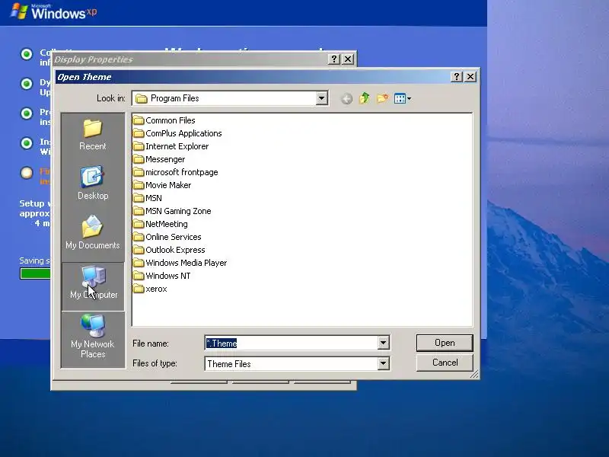Close the Display Properties window

tap(348, 59)
